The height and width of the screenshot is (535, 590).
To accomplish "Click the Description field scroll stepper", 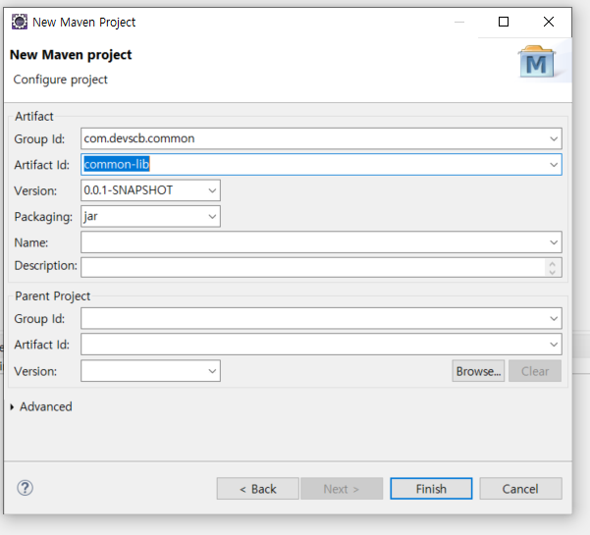I will click(x=552, y=268).
